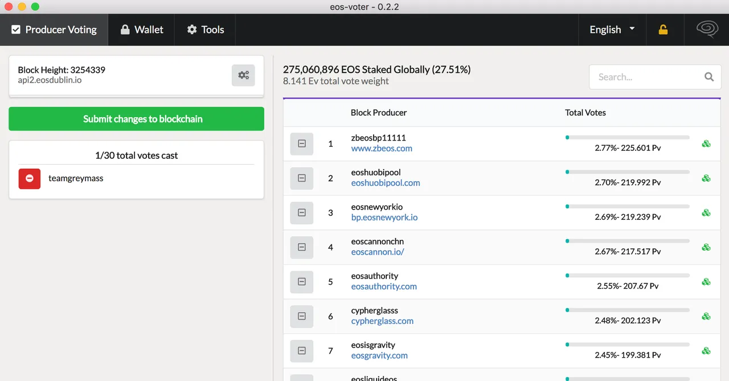The height and width of the screenshot is (381, 729).
Task: Open the eosgravity.com link
Action: point(379,355)
